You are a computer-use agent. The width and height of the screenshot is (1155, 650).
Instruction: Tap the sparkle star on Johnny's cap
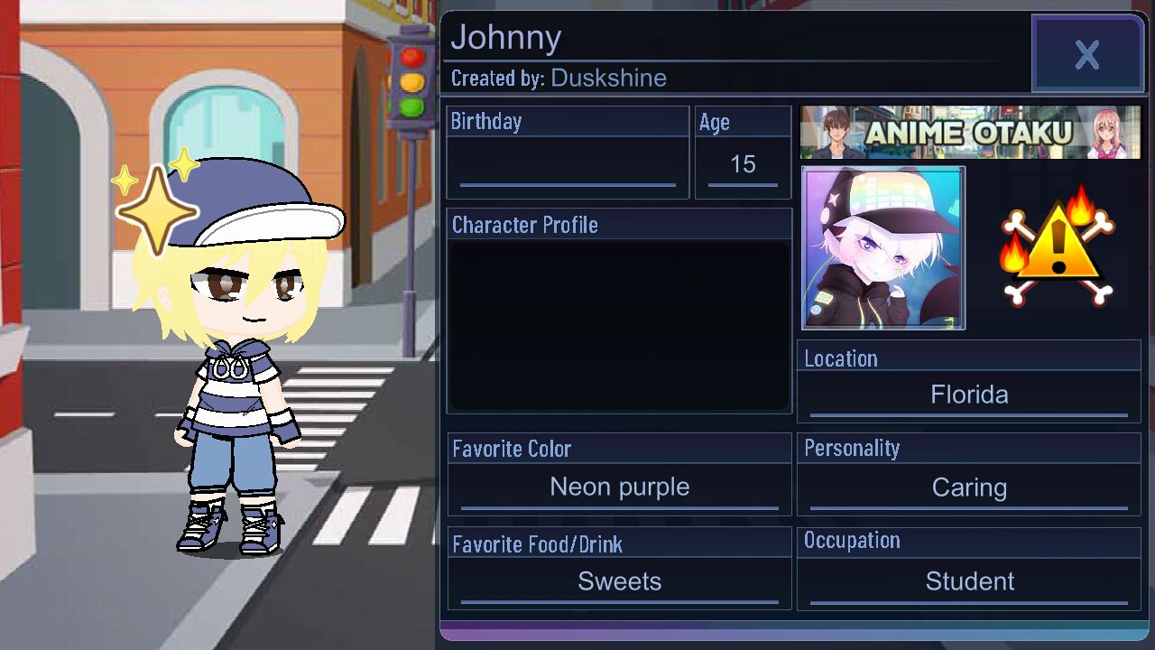click(x=155, y=209)
